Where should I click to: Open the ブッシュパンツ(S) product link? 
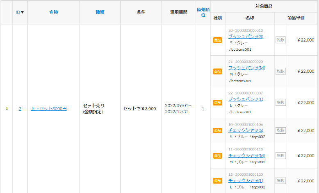246,37
